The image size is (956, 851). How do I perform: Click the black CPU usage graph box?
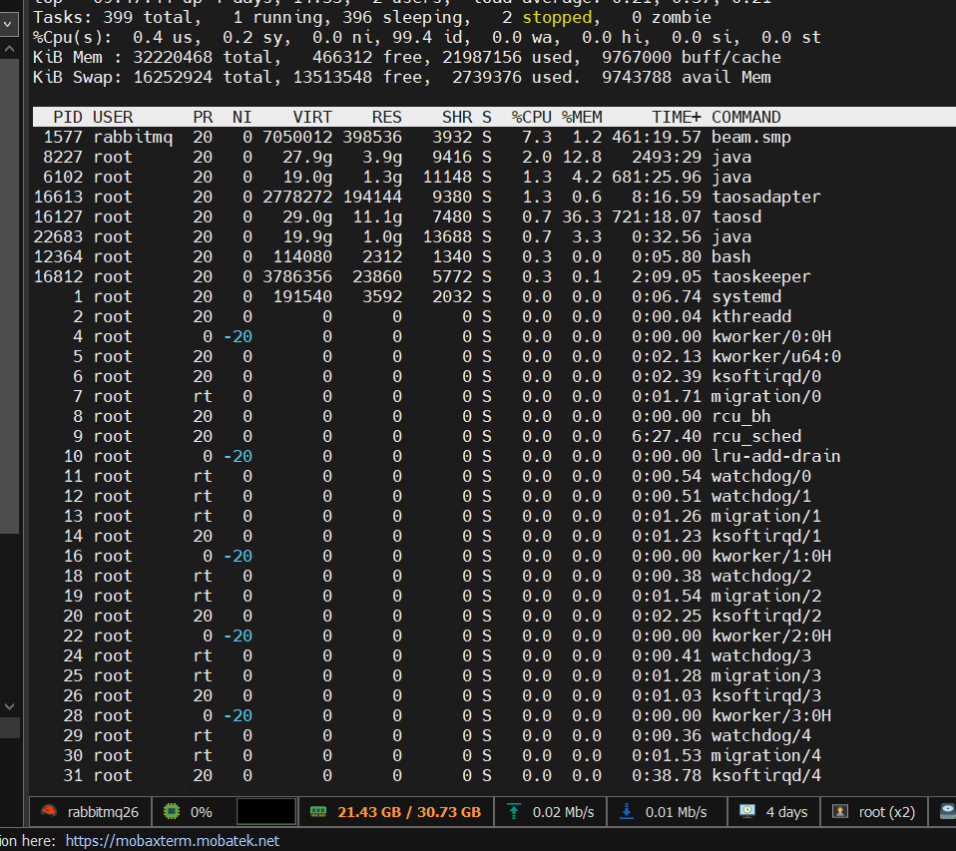point(265,812)
